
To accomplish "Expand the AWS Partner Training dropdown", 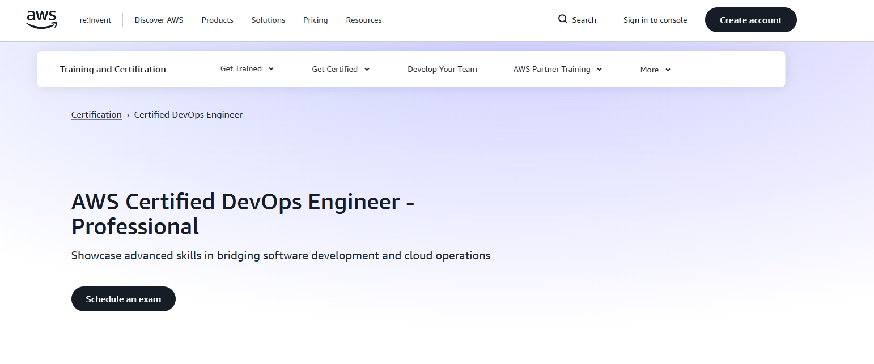I will (x=558, y=69).
